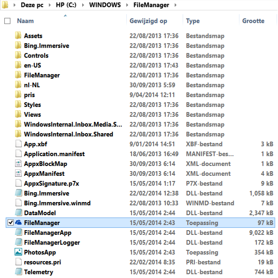Go to HP (C:) in the address bar
Viewport: 278px width, 278px height.
[66, 5]
